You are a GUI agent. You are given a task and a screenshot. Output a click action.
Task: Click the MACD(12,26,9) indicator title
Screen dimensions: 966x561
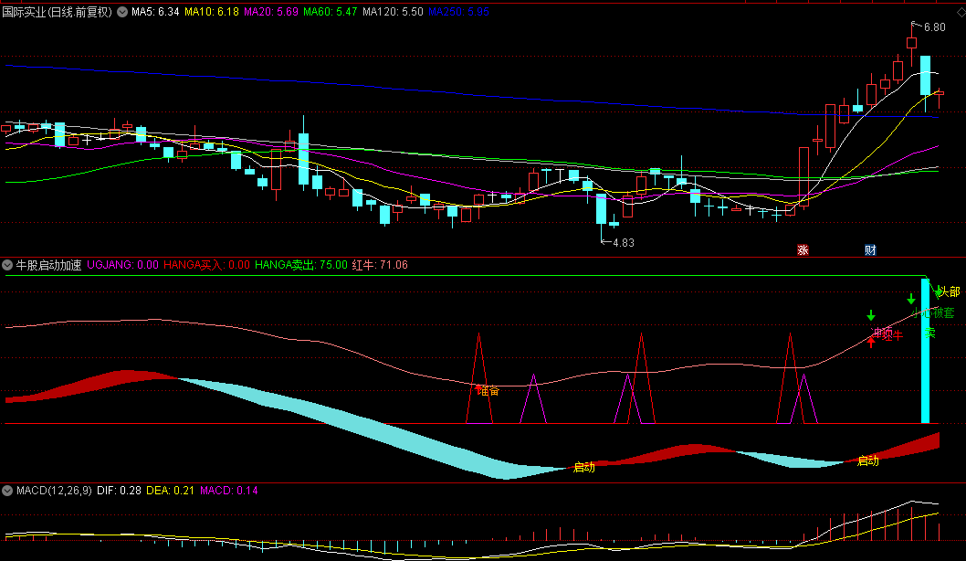[54, 491]
